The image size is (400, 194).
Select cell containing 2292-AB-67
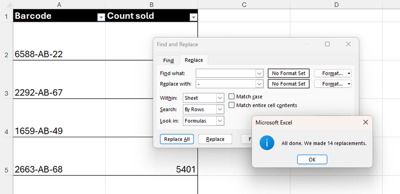click(x=59, y=80)
